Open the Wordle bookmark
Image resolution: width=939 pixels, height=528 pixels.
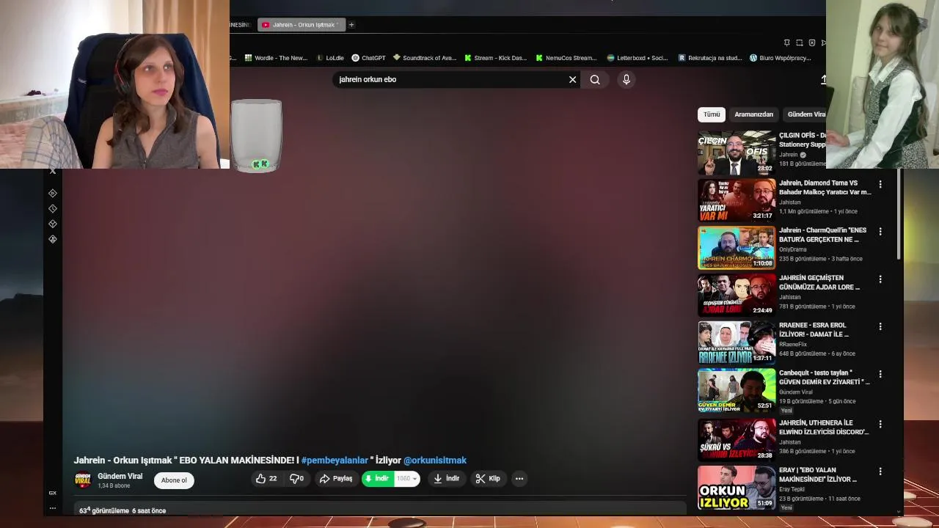point(276,58)
